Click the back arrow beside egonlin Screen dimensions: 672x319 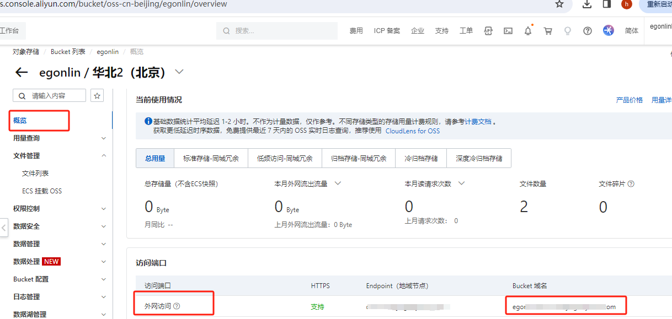[x=22, y=72]
